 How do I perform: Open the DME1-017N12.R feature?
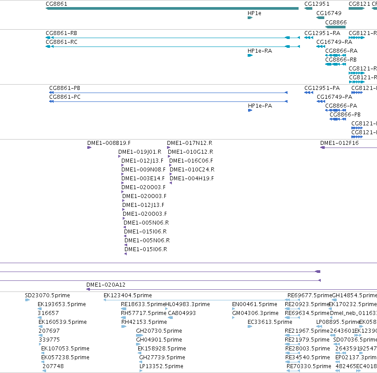click(168, 148)
